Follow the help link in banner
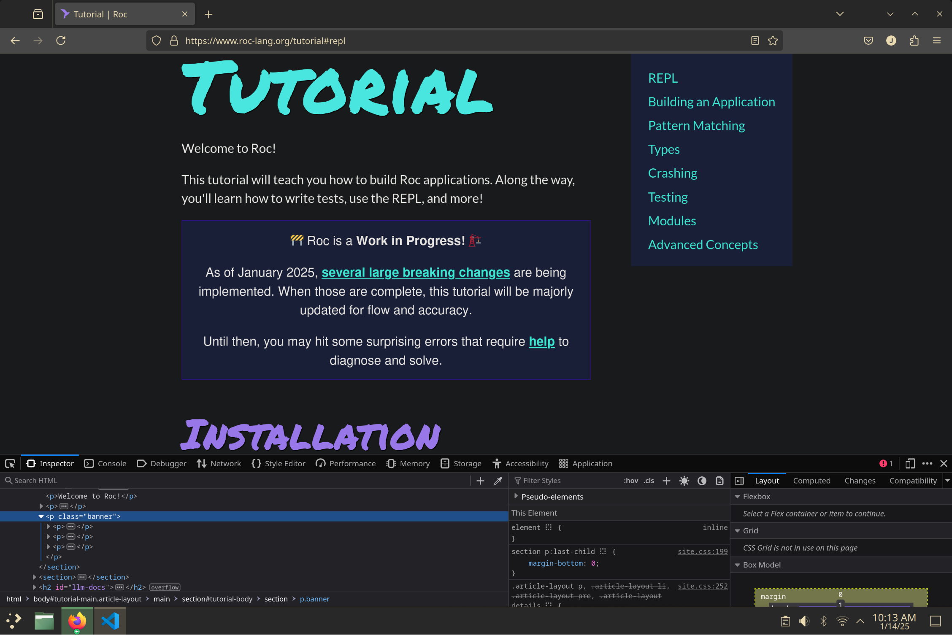This screenshot has width=952, height=635. click(541, 342)
